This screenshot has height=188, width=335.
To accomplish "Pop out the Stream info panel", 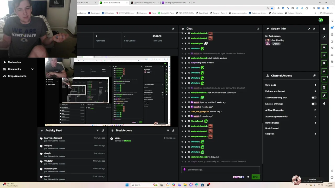I will (314, 29).
